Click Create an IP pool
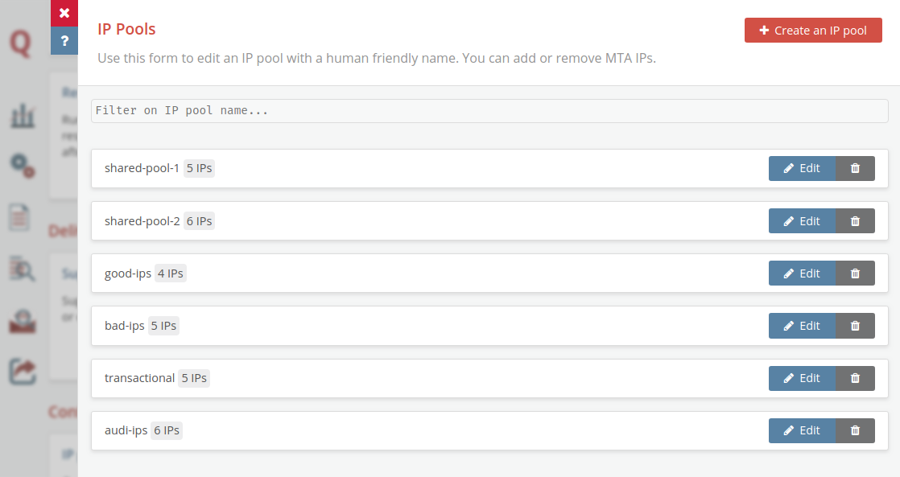This screenshot has height=477, width=900. pyautogui.click(x=813, y=30)
